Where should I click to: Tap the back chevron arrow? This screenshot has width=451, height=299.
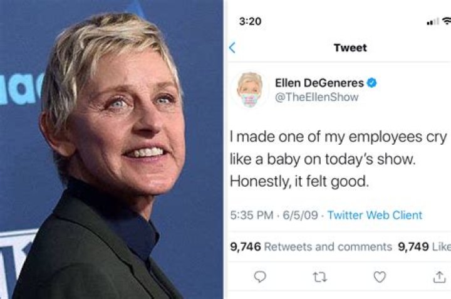coord(232,48)
